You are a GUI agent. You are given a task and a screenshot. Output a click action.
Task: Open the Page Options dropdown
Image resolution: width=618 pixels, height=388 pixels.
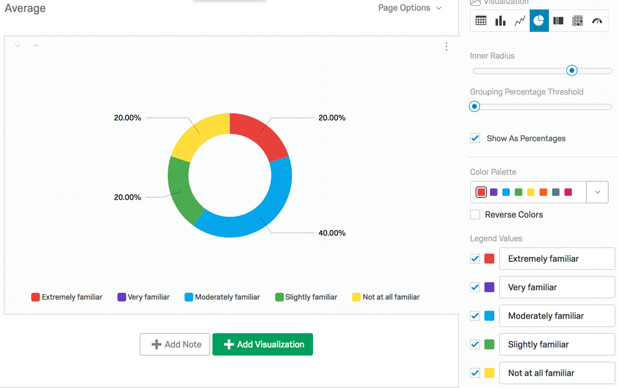click(x=410, y=8)
